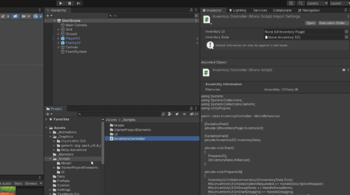The height and width of the screenshot is (195, 350).
Task: Click the Open button for the script
Action: 310,23
